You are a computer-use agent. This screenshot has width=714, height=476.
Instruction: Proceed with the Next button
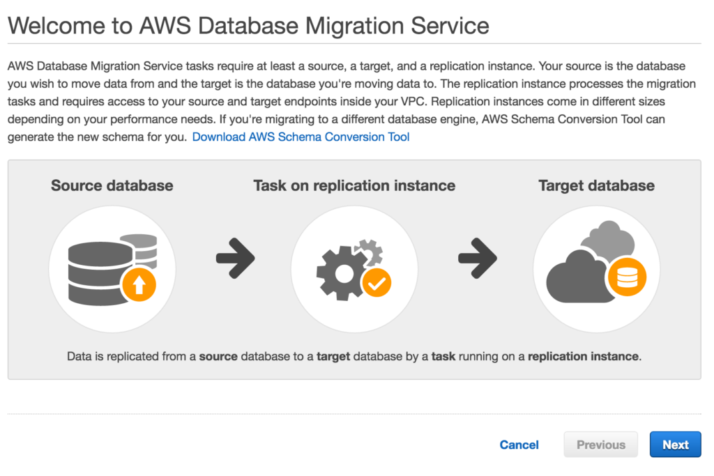point(675,445)
